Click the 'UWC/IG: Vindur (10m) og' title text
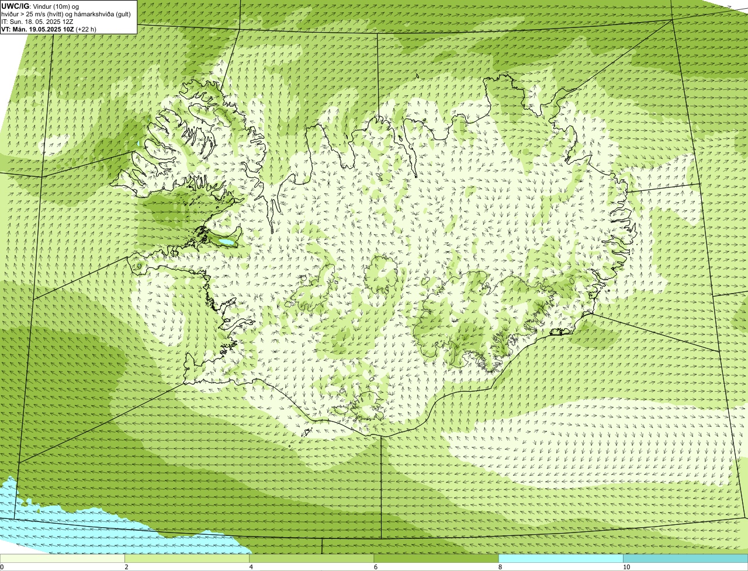 [x=40, y=6]
